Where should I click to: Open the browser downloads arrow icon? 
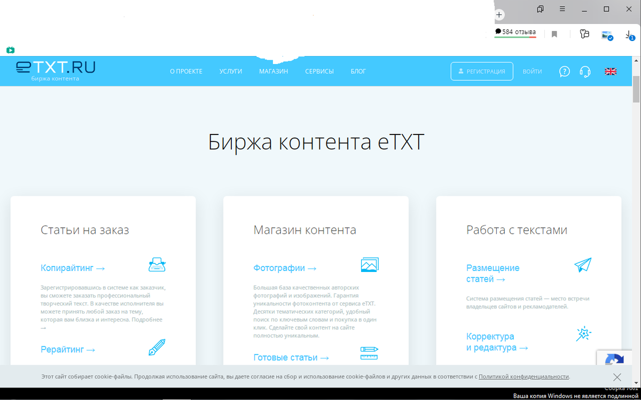pyautogui.click(x=630, y=35)
